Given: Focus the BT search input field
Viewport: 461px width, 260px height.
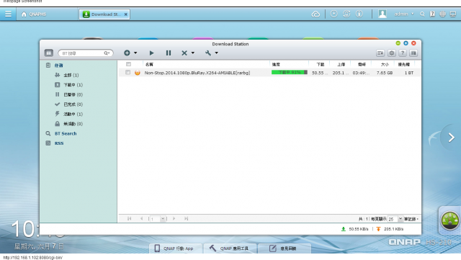Looking at the screenshot, I should [81, 53].
